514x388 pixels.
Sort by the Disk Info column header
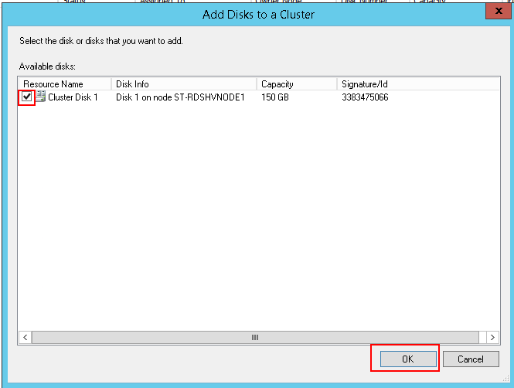coord(184,84)
